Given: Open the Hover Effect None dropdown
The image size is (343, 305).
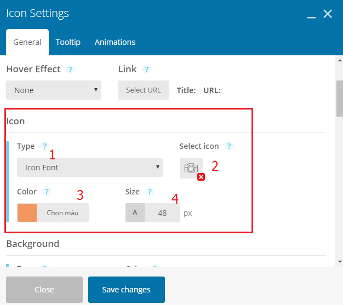Looking at the screenshot, I should pyautogui.click(x=54, y=90).
